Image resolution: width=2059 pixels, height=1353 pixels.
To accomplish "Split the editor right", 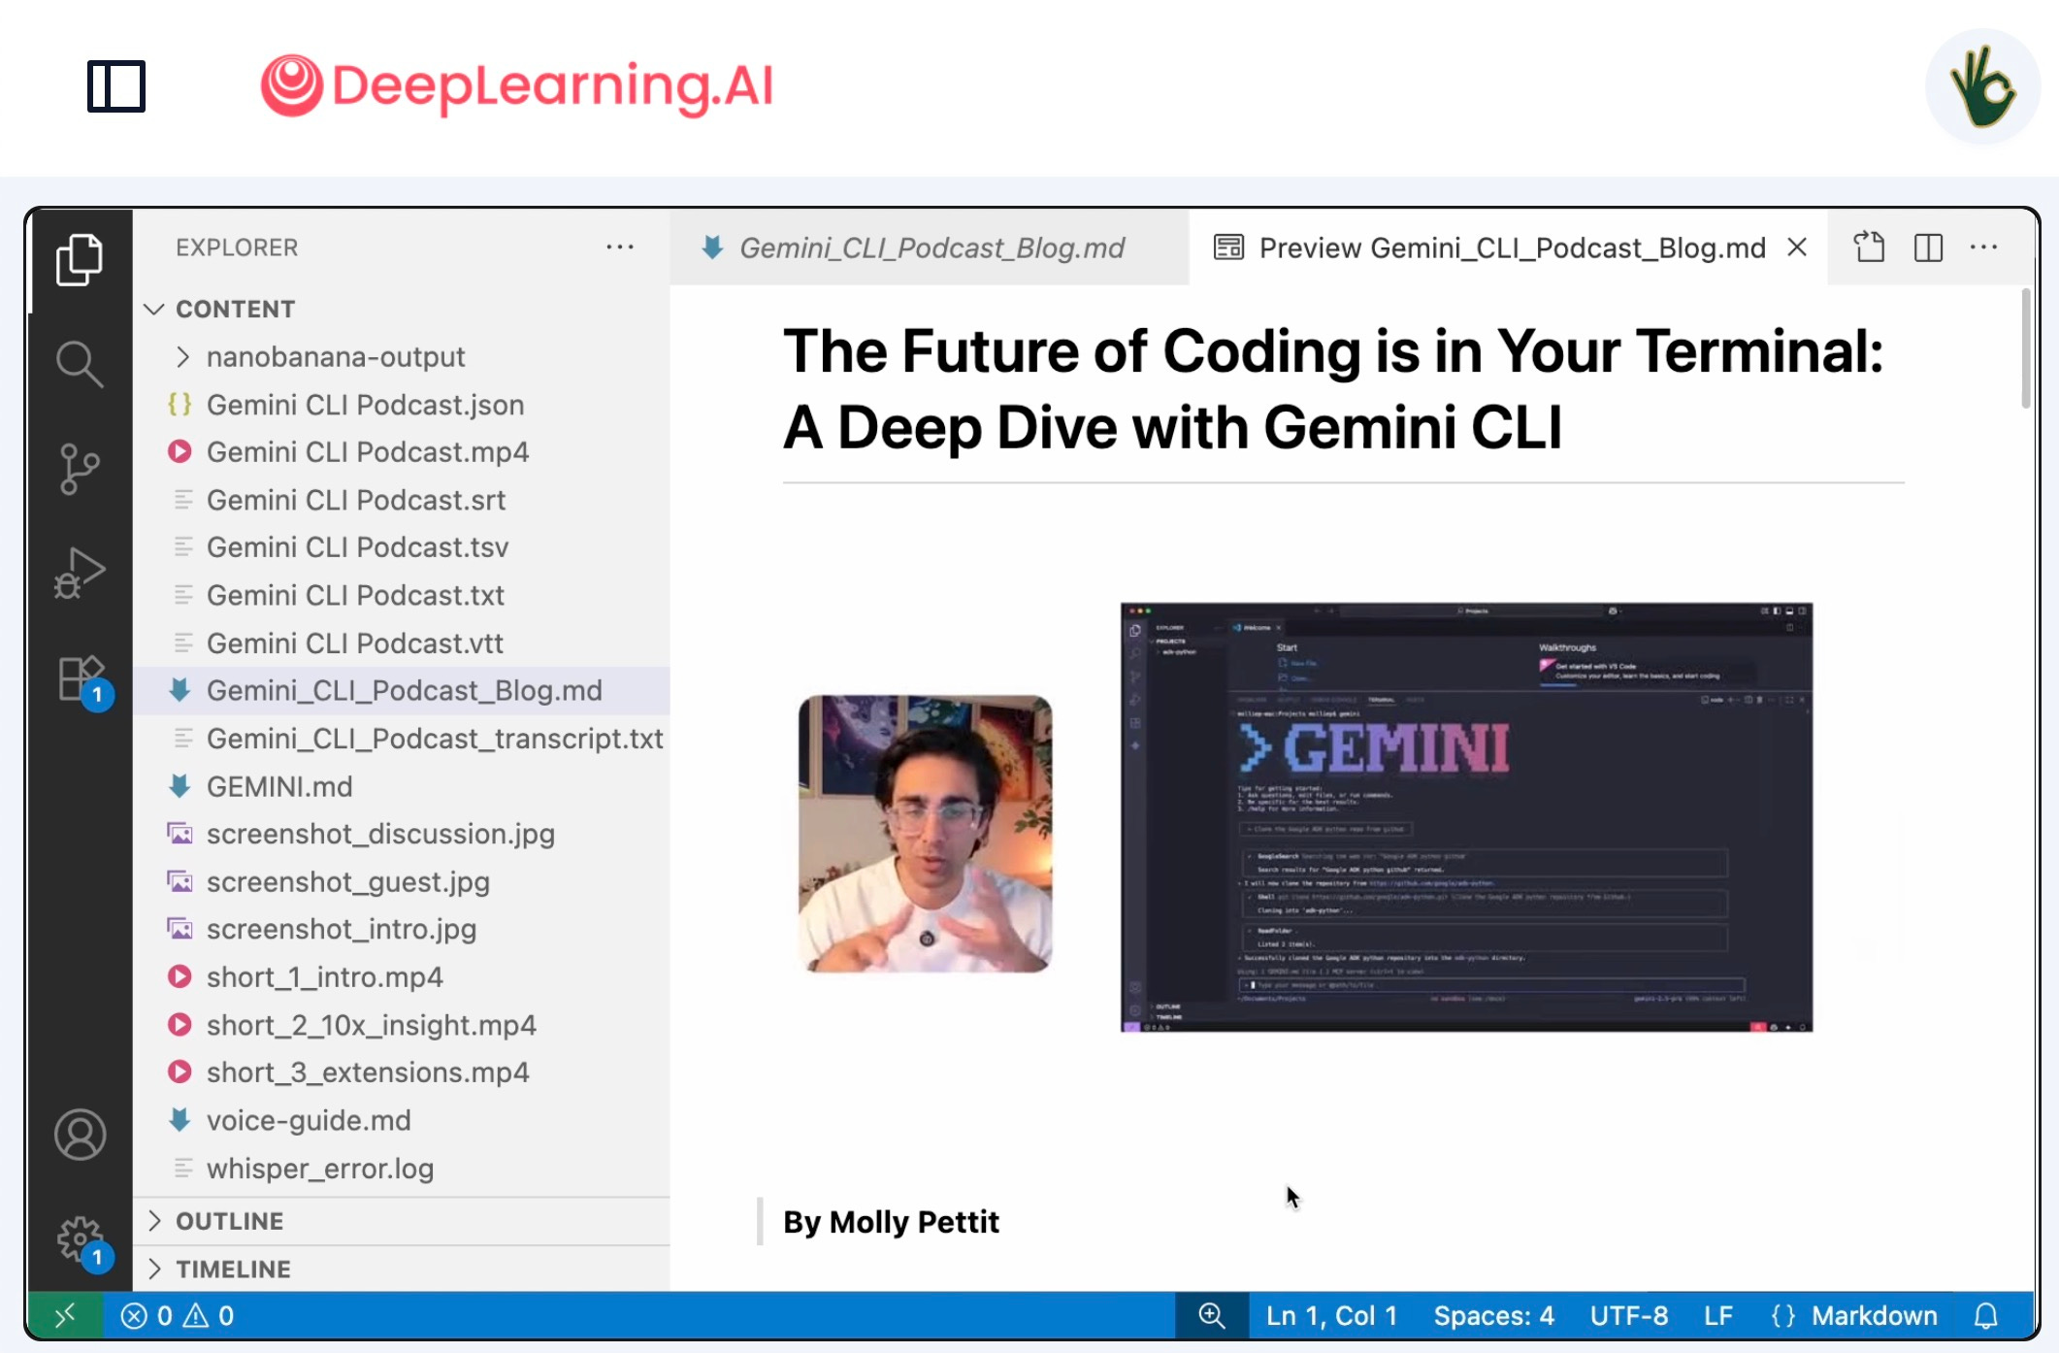I will (x=1928, y=247).
